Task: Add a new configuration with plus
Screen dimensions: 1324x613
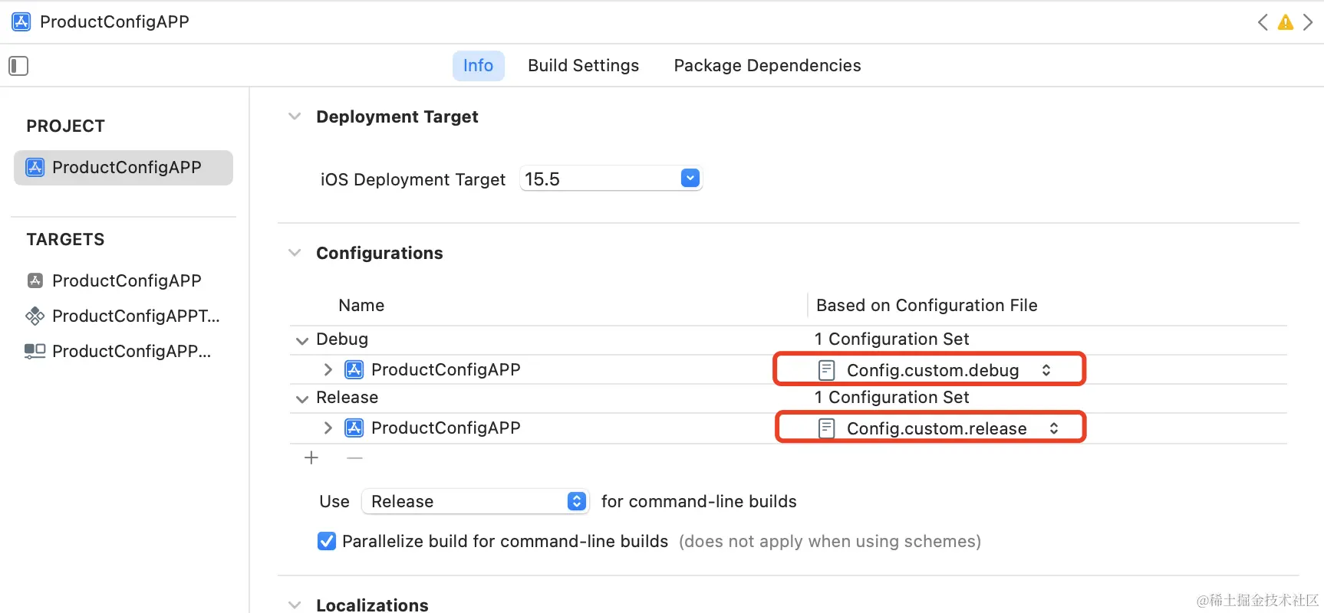Action: pos(311,458)
